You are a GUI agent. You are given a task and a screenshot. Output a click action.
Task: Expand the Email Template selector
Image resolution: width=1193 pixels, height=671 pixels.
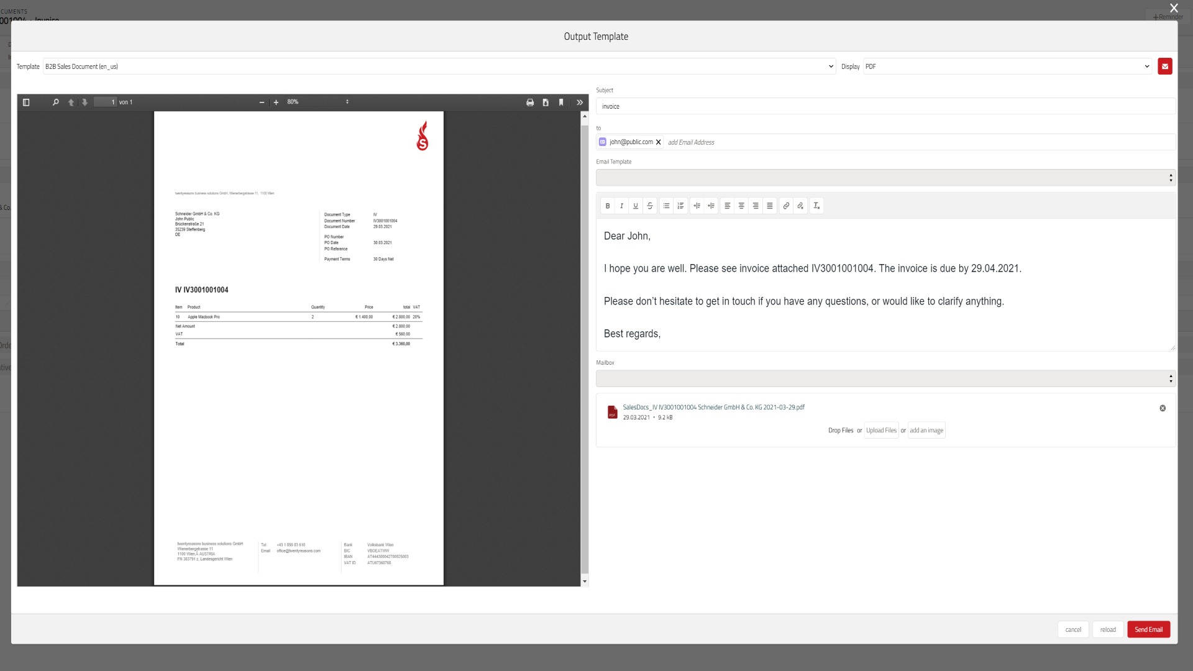(x=885, y=178)
